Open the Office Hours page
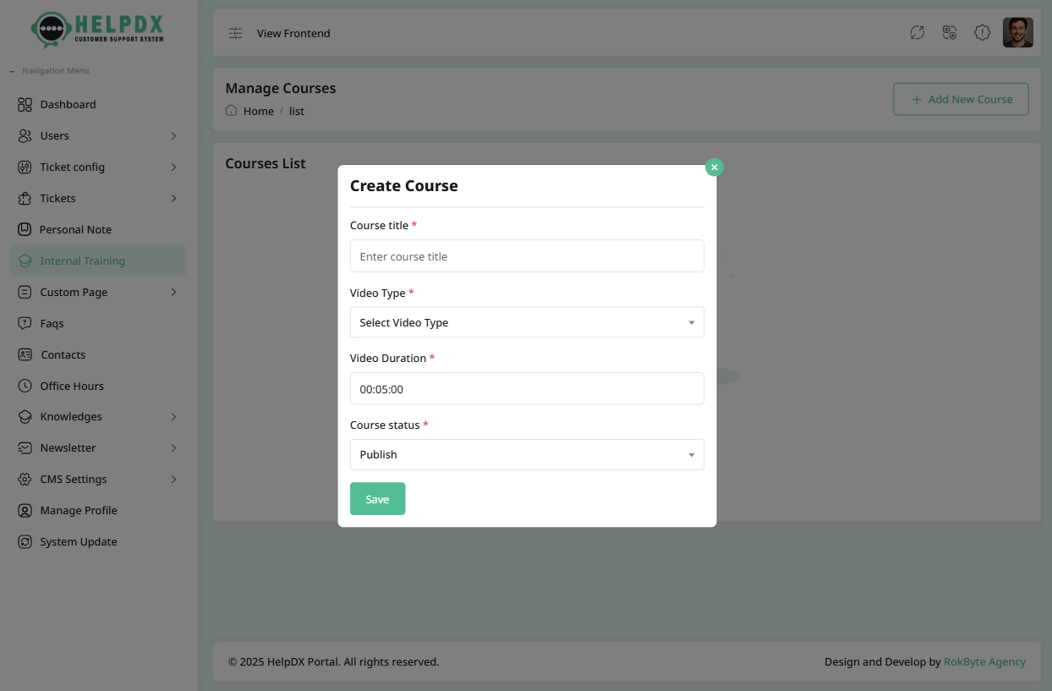 point(71,385)
